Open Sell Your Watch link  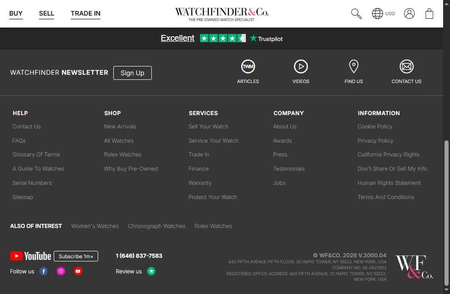(208, 127)
